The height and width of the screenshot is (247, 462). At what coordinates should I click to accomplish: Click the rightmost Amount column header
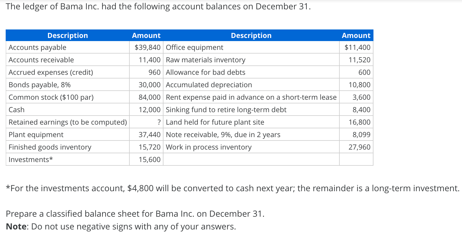click(x=356, y=35)
